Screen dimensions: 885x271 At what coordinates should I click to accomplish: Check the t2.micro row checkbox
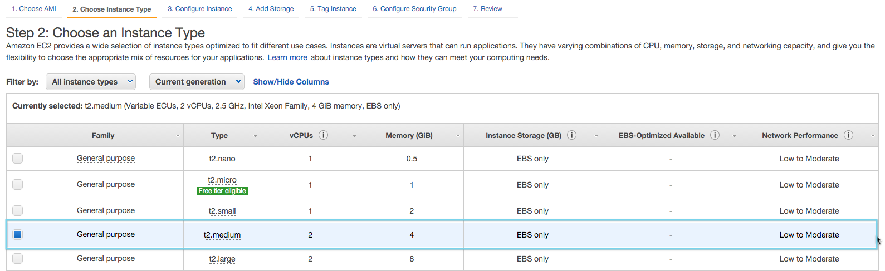(x=17, y=184)
